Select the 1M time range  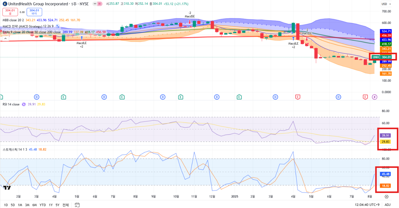(x=20, y=205)
